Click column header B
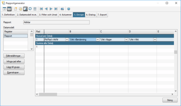Viewport: 181px width, 106px height. click(x=84, y=32)
